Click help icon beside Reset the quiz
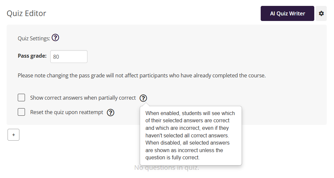Viewport: 334px width, 178px height. (x=111, y=112)
